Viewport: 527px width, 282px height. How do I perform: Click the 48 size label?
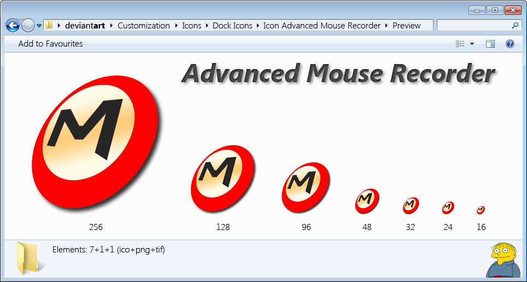click(367, 227)
